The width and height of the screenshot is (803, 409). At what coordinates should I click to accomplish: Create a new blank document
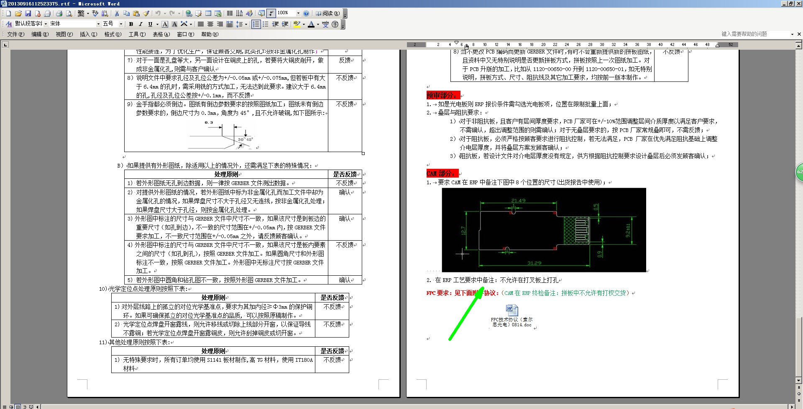tap(8, 13)
